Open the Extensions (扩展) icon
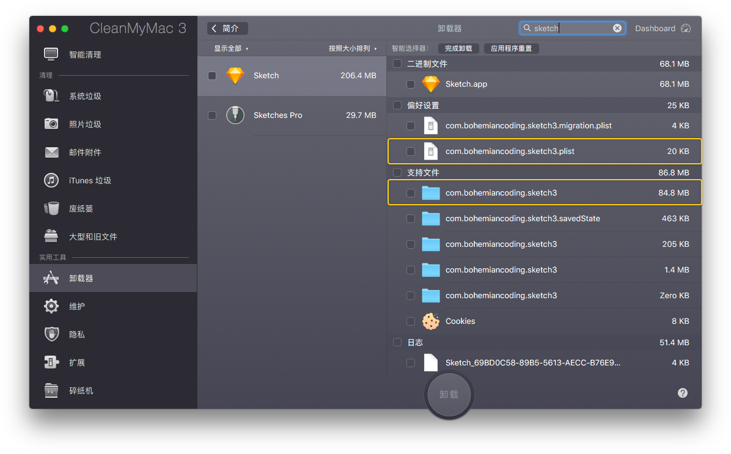 tap(51, 362)
